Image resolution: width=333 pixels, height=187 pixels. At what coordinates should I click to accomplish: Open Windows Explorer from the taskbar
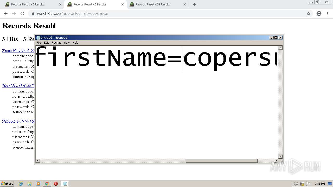29,184
